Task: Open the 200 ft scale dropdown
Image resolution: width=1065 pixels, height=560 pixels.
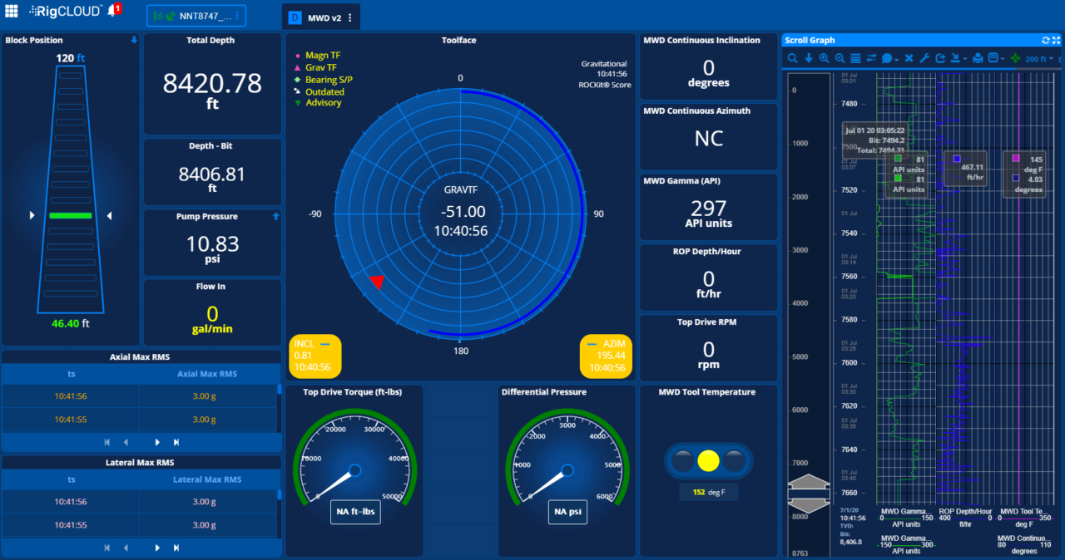Action: [x=1038, y=58]
